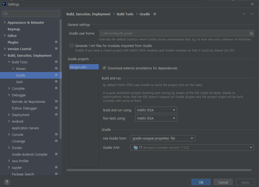Viewport: 259px width, 187px height.
Task: Click the Apply button
Action: (245, 182)
